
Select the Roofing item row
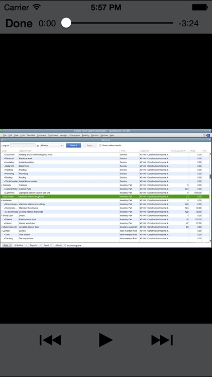point(104,177)
